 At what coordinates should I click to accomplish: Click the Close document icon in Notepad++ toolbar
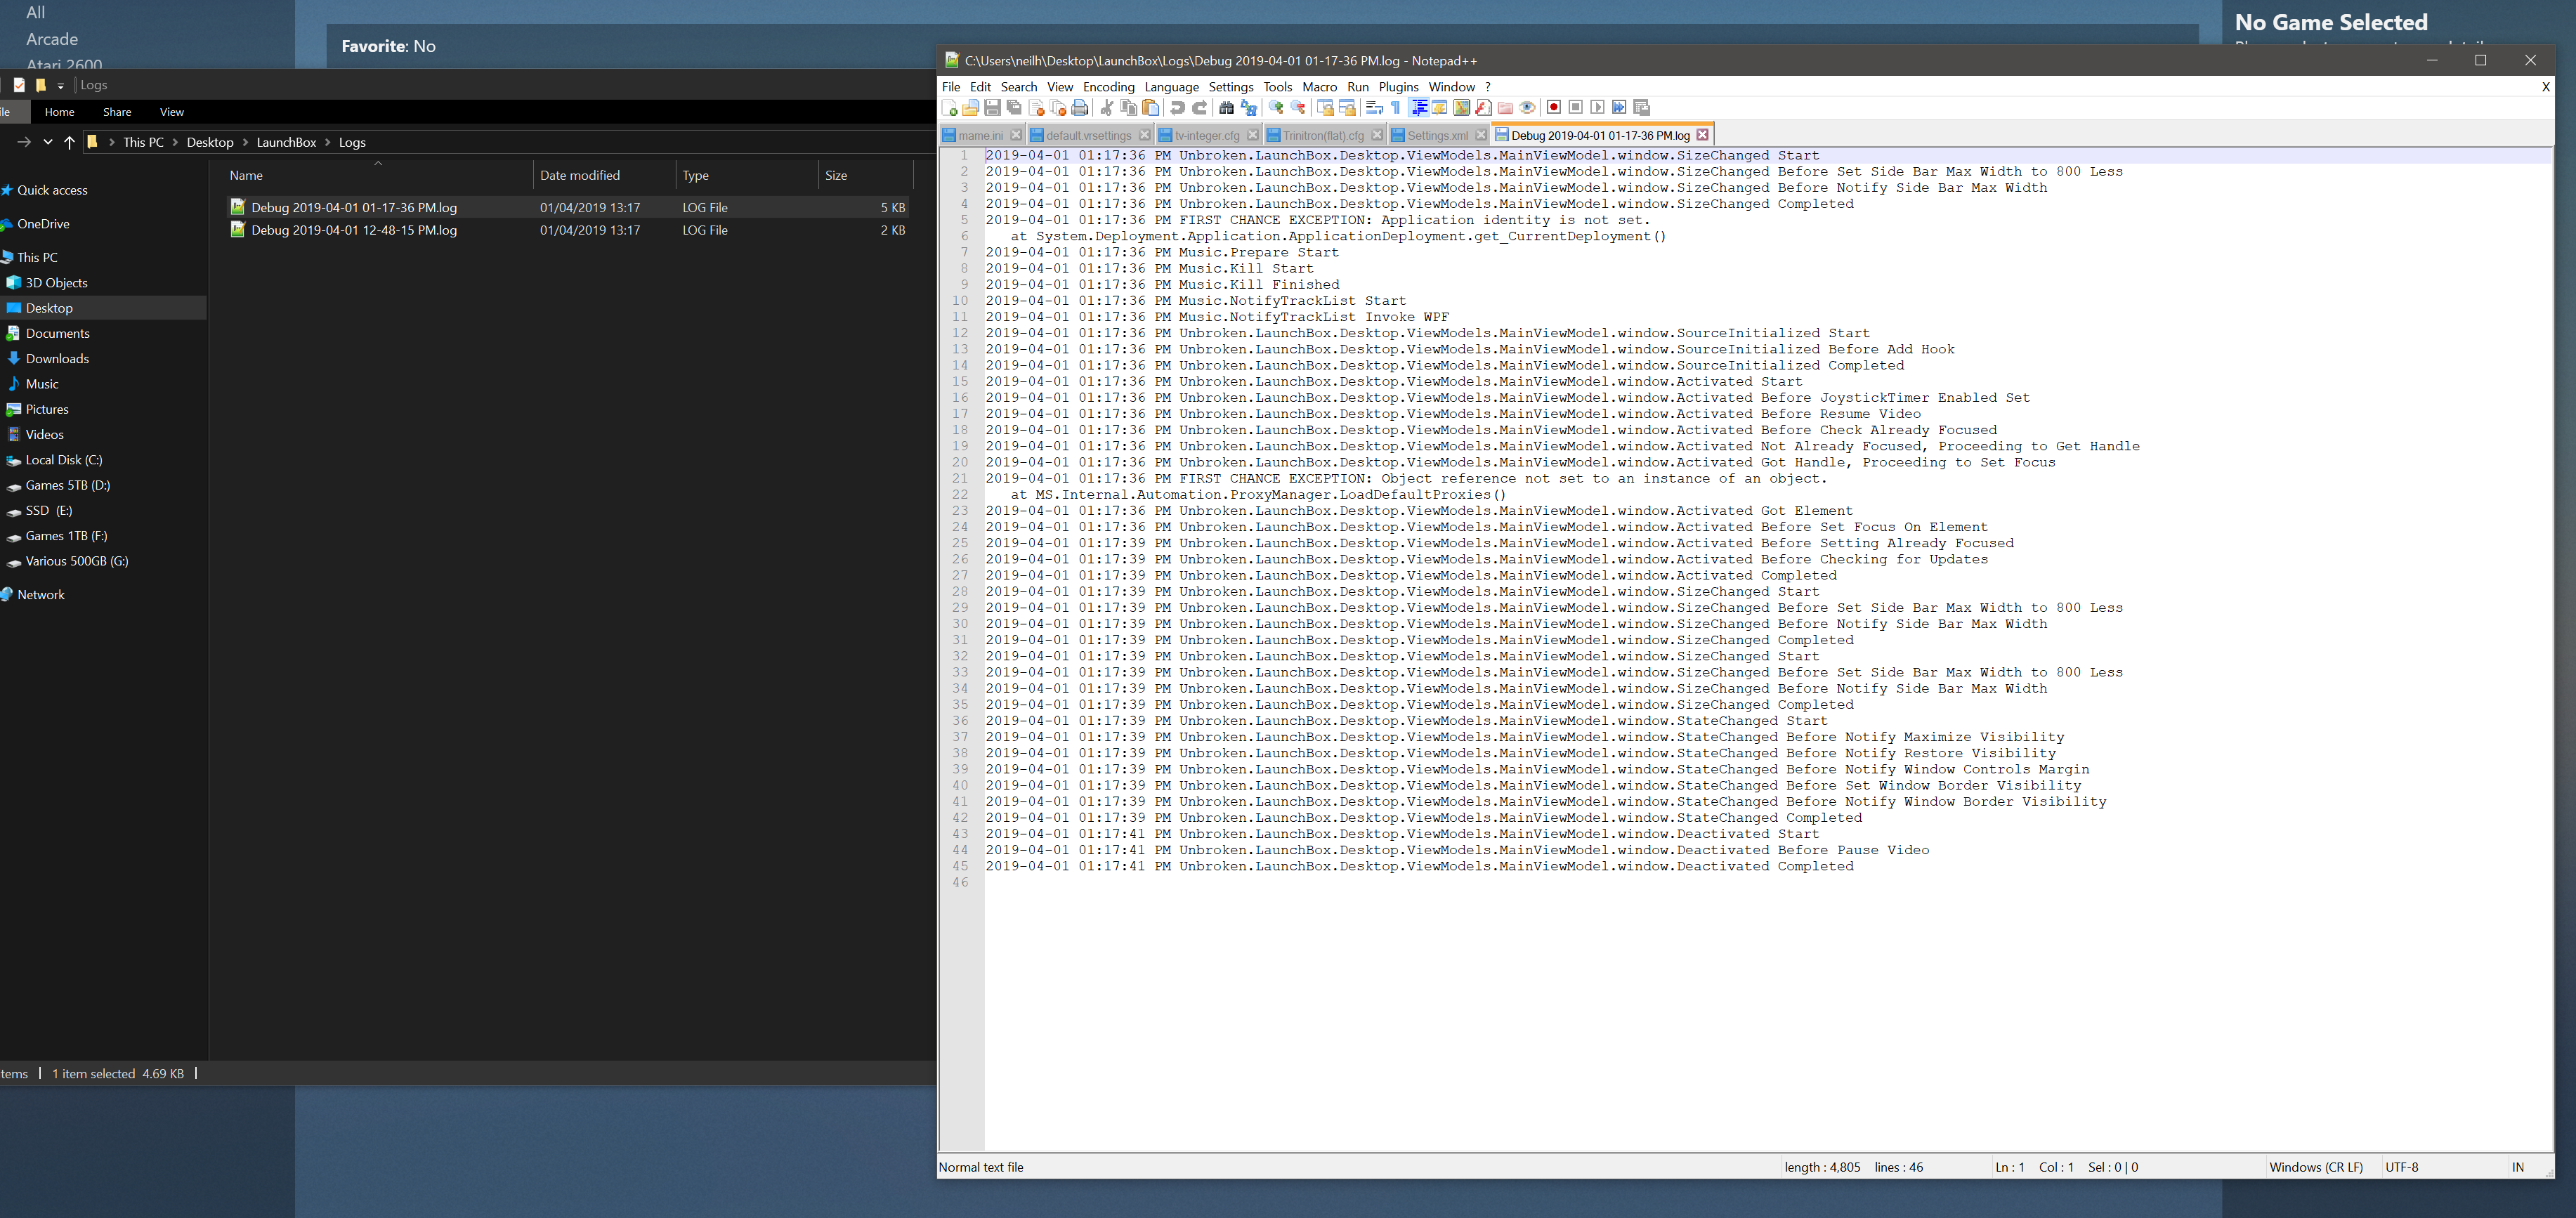pyautogui.click(x=1037, y=108)
